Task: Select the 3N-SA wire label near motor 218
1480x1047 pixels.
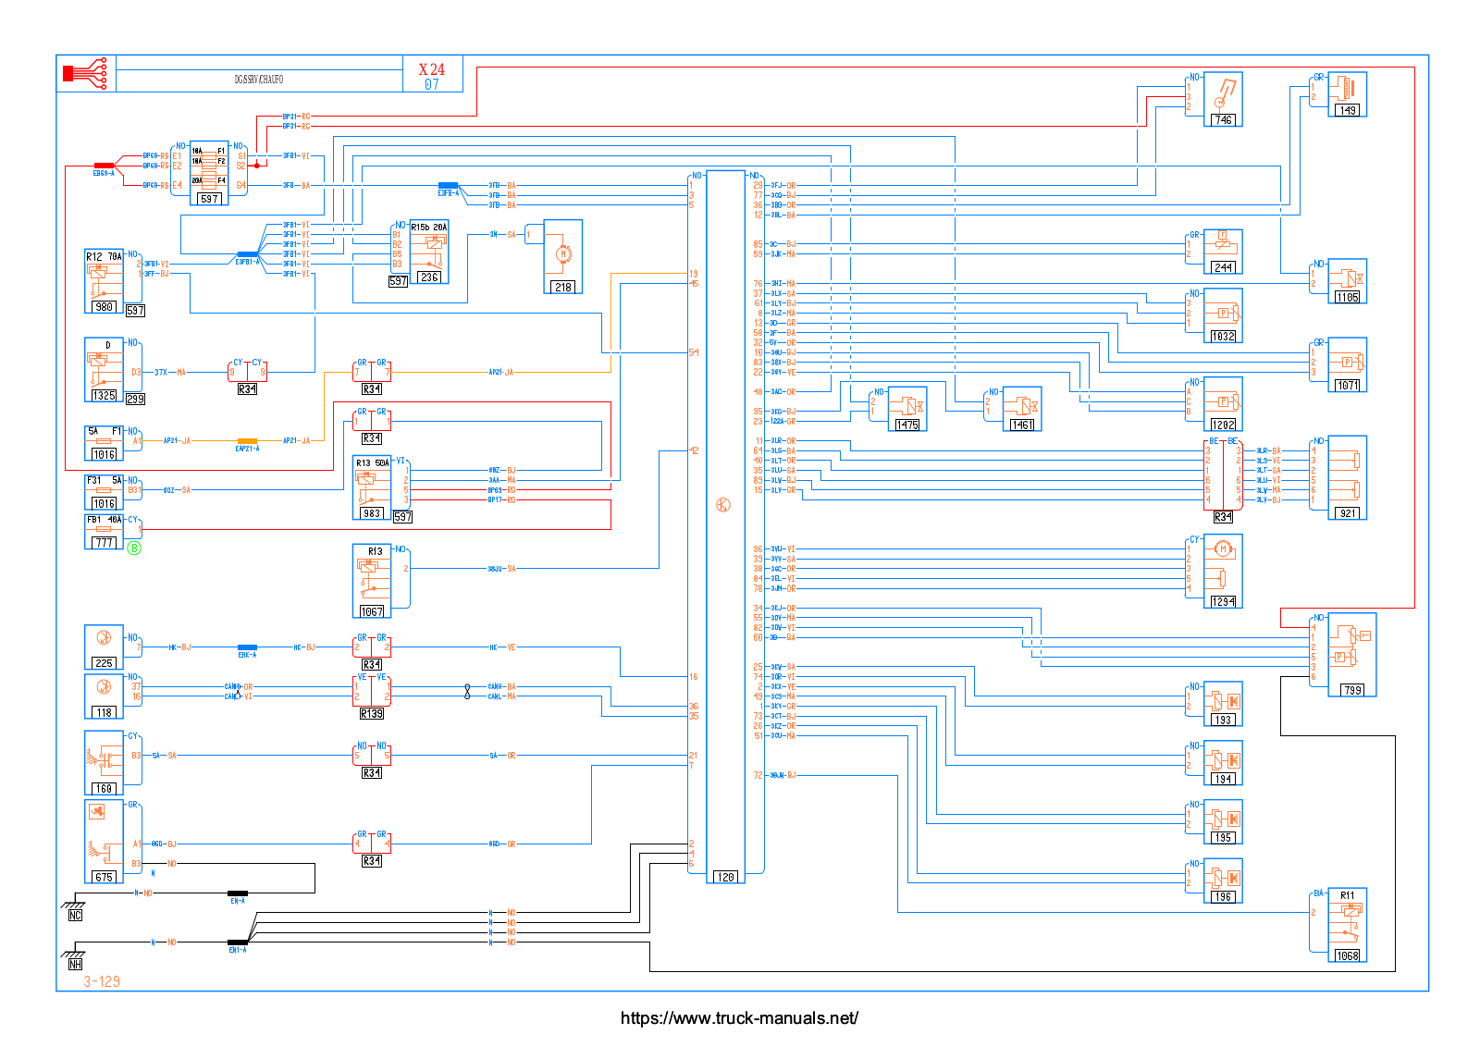Action: (502, 235)
